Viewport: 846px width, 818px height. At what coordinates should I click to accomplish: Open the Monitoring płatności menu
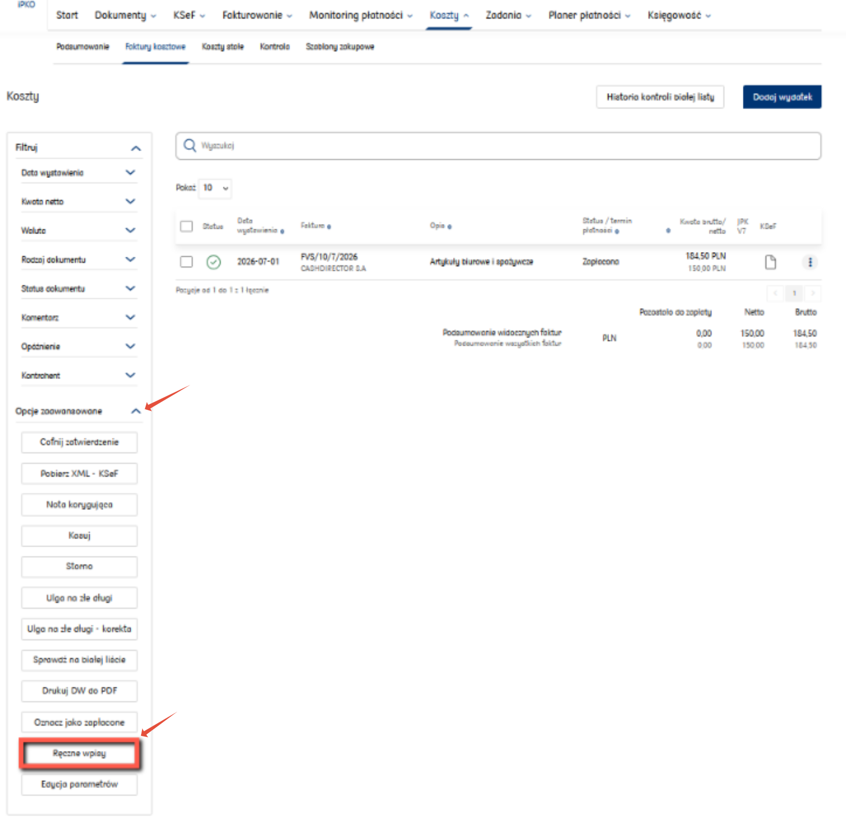point(361,15)
